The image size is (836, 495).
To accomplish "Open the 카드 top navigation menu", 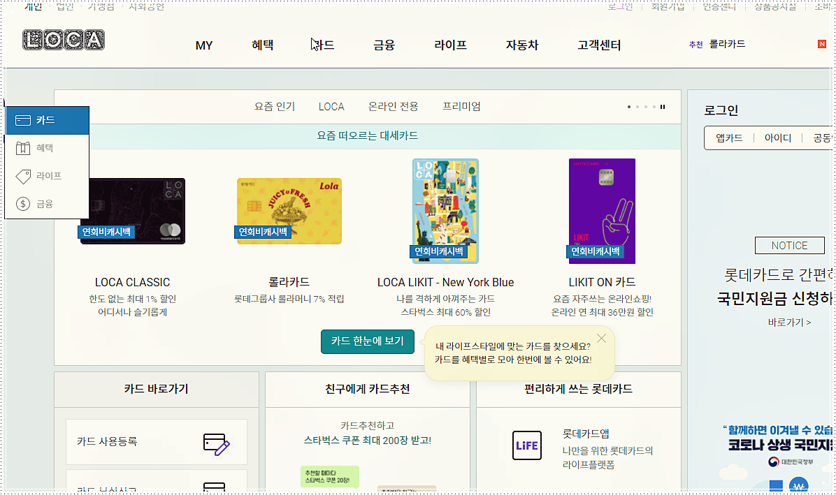I will point(322,45).
